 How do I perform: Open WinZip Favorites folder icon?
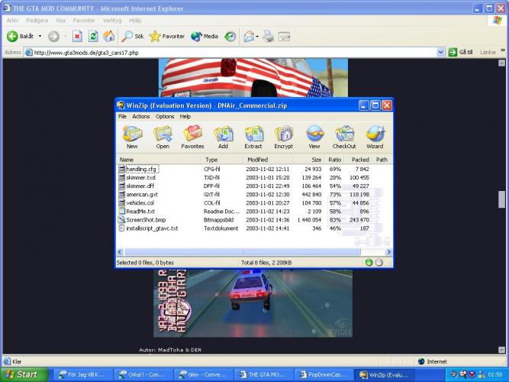(192, 136)
